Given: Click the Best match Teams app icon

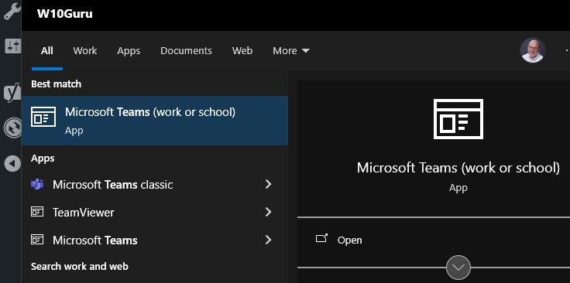Looking at the screenshot, I should coord(43,118).
